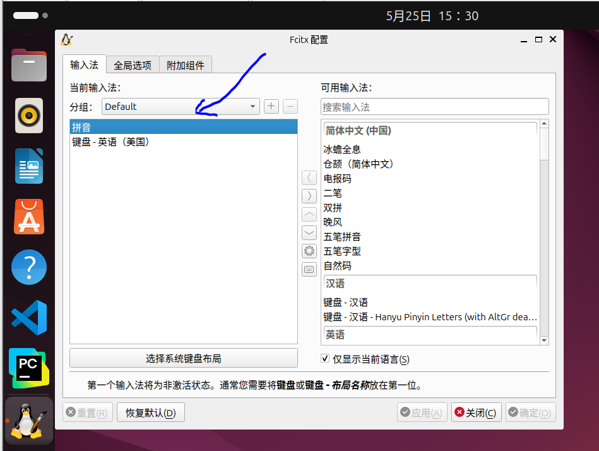Select 电报码 input method
The height and width of the screenshot is (451, 599).
430,178
